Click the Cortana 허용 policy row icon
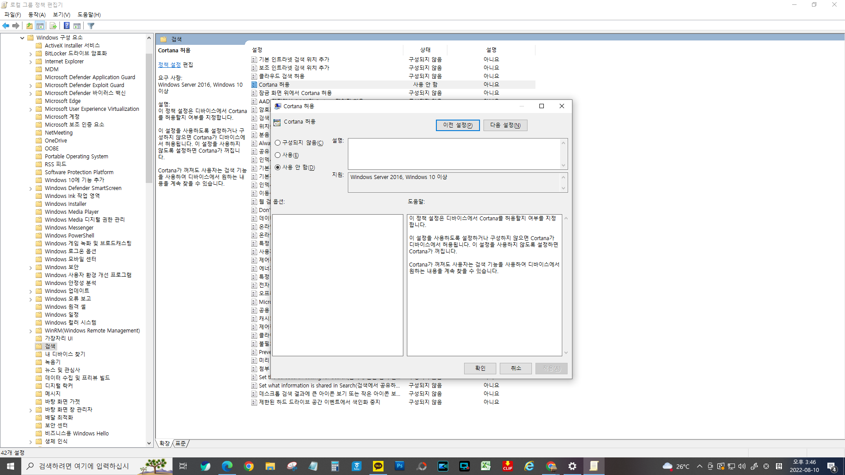Image resolution: width=845 pixels, height=475 pixels. (254, 84)
